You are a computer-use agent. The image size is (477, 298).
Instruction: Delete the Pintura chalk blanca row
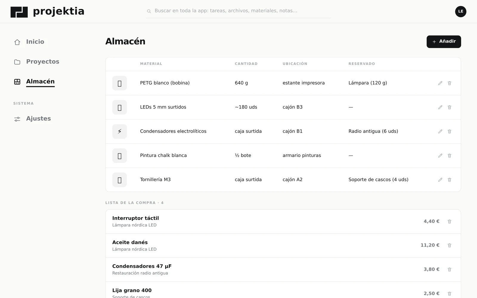click(x=449, y=156)
